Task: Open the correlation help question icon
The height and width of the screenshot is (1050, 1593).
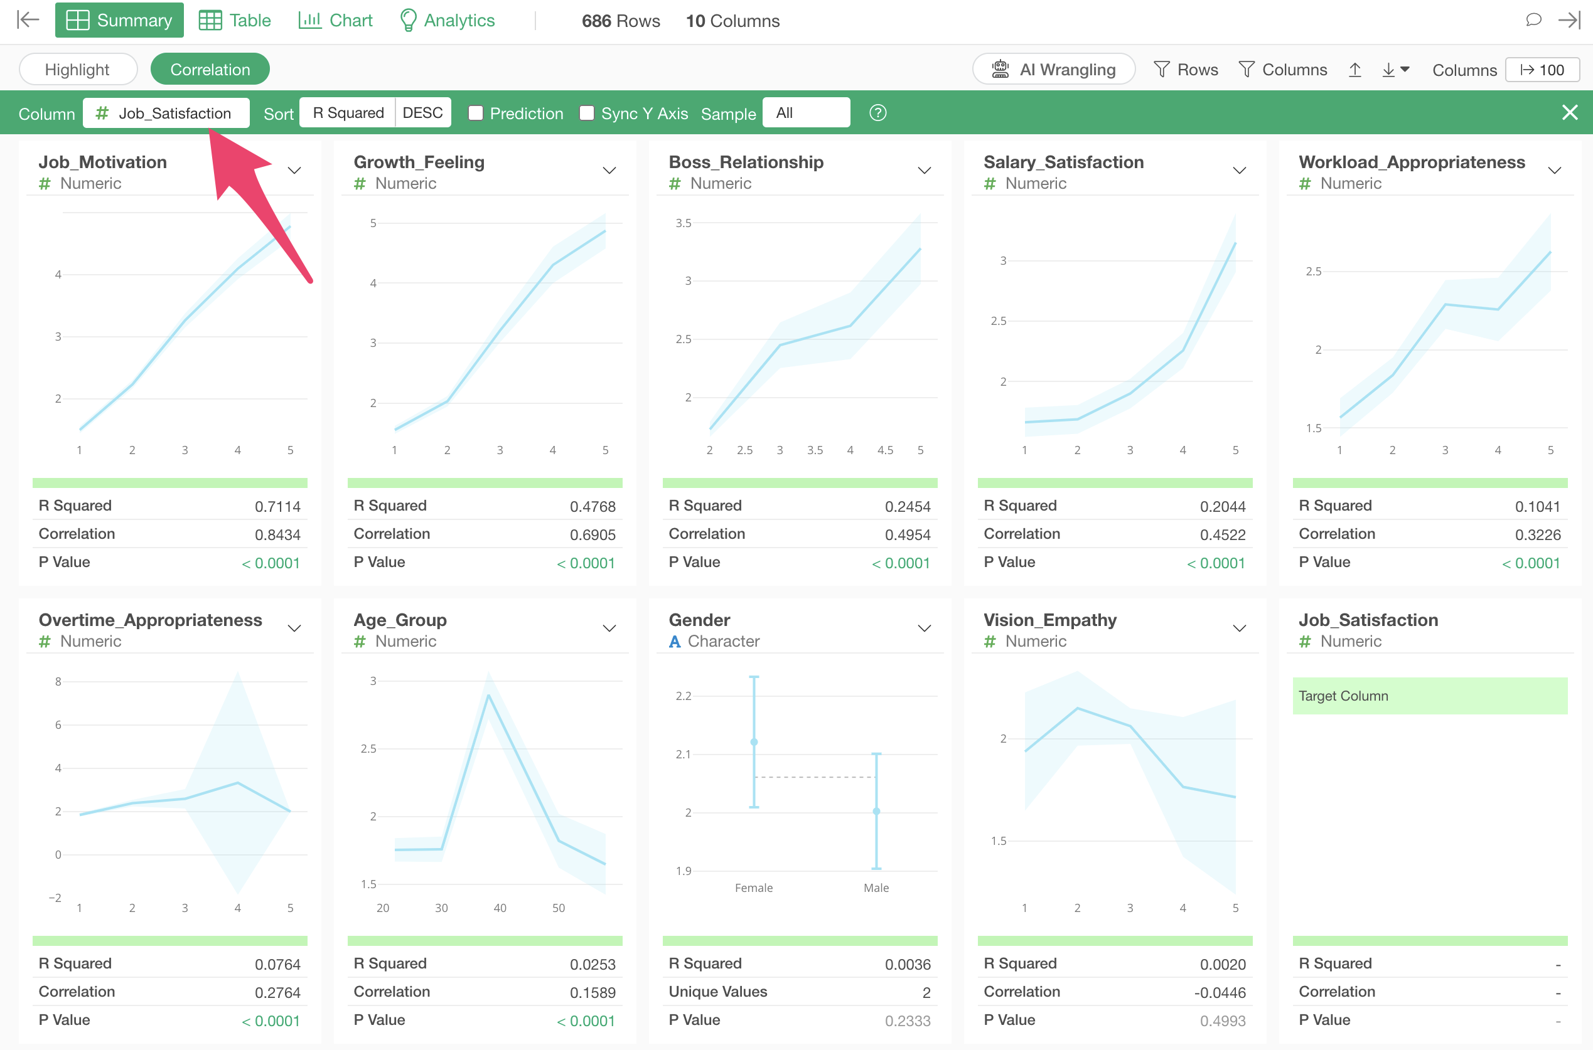Action: tap(877, 112)
